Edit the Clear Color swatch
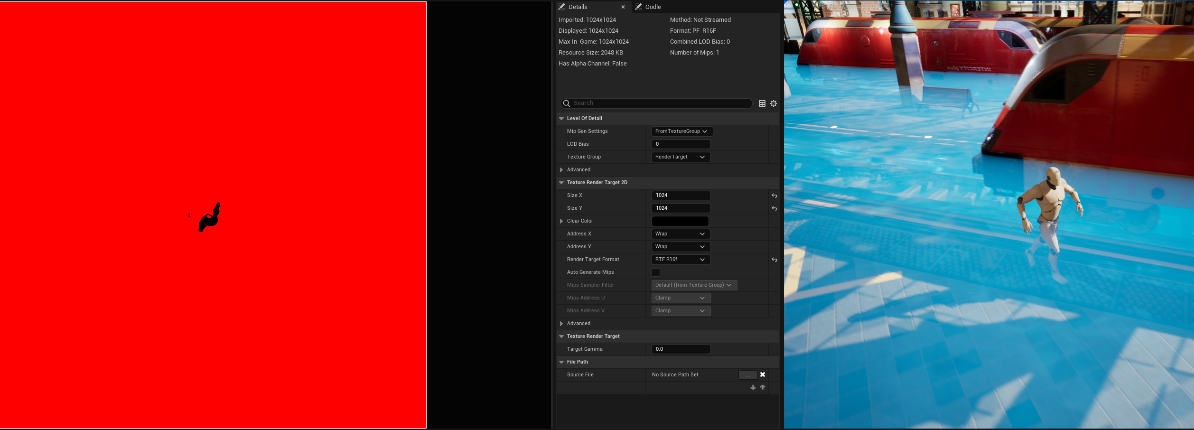Viewport: 1194px width, 430px height. pyautogui.click(x=680, y=221)
